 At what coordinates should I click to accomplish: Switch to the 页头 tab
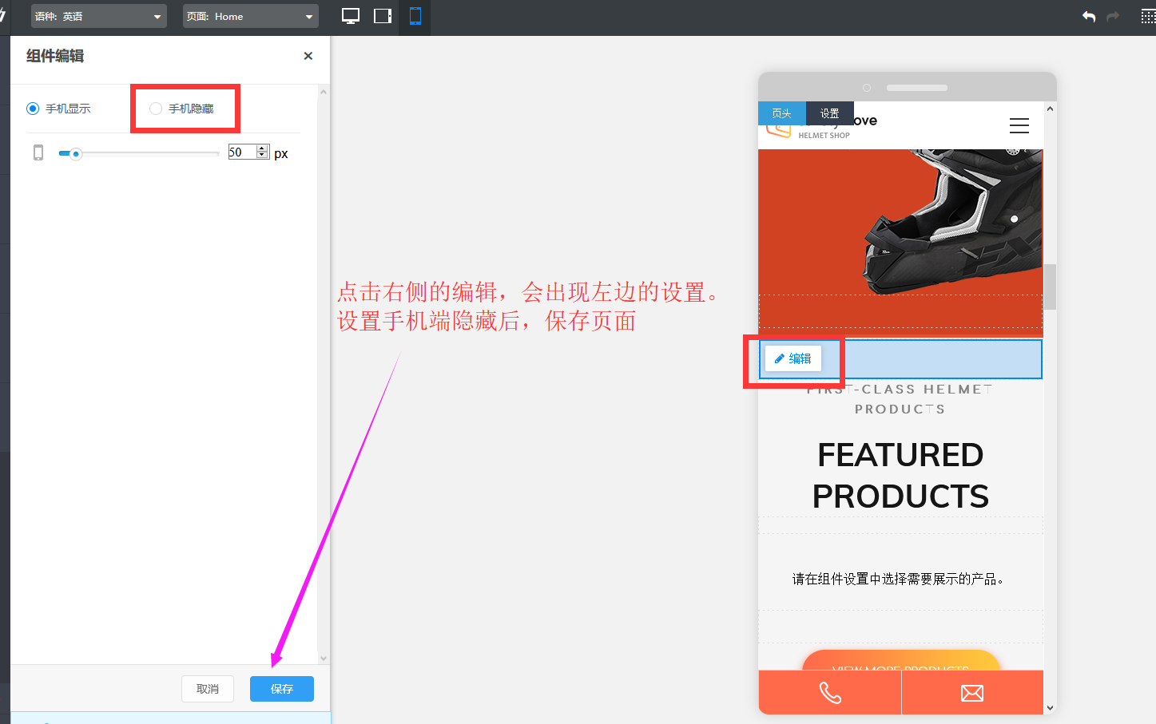pos(781,113)
